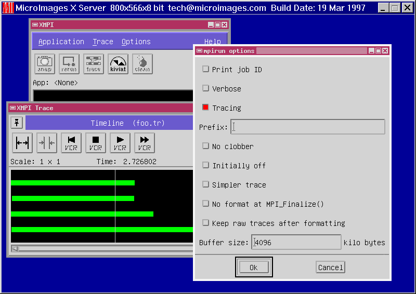Click the timeline scrollbar left arrow
This screenshot has height=294, width=416.
[15, 249]
